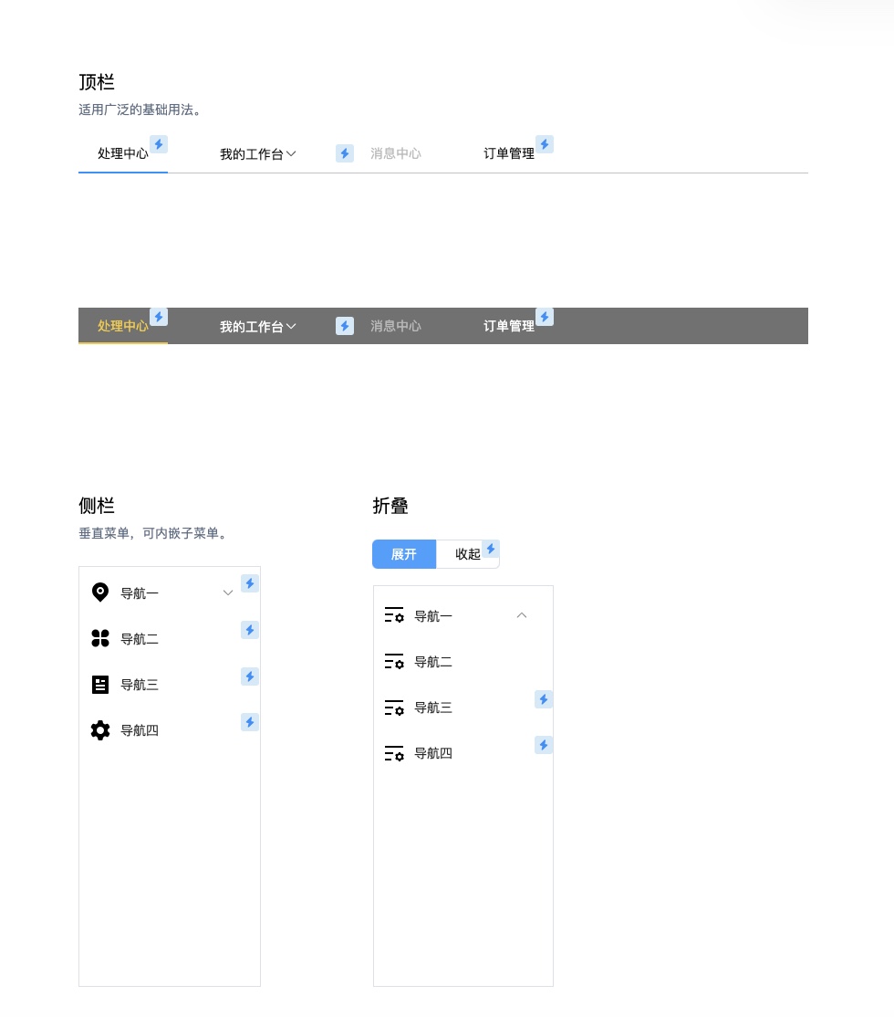Screen dimensions: 894x1017
Task: Collapse 导航一 up-chevron in 折叠 menu
Action: click(522, 615)
